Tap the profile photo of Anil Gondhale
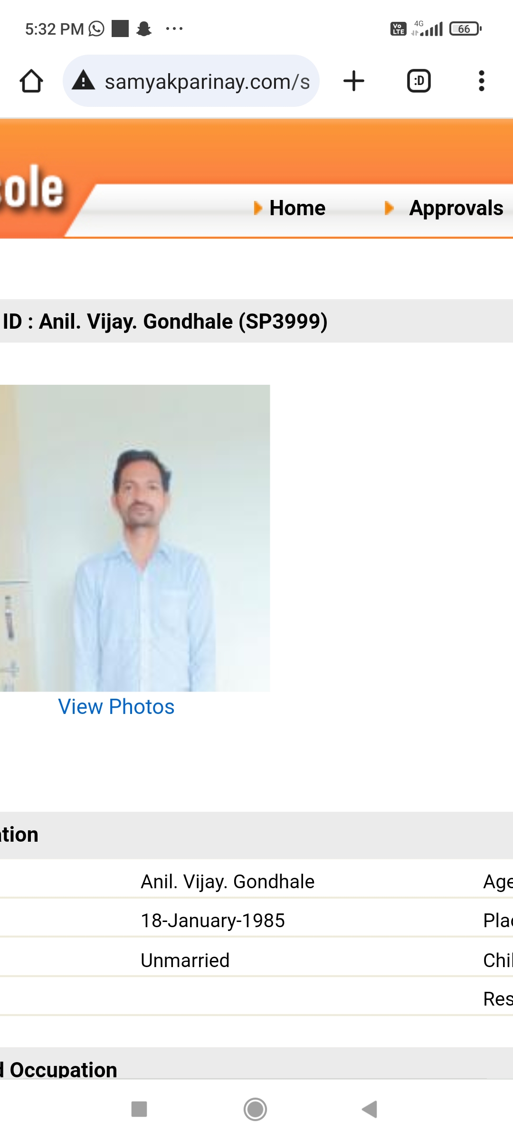513x1140 pixels. [x=135, y=538]
